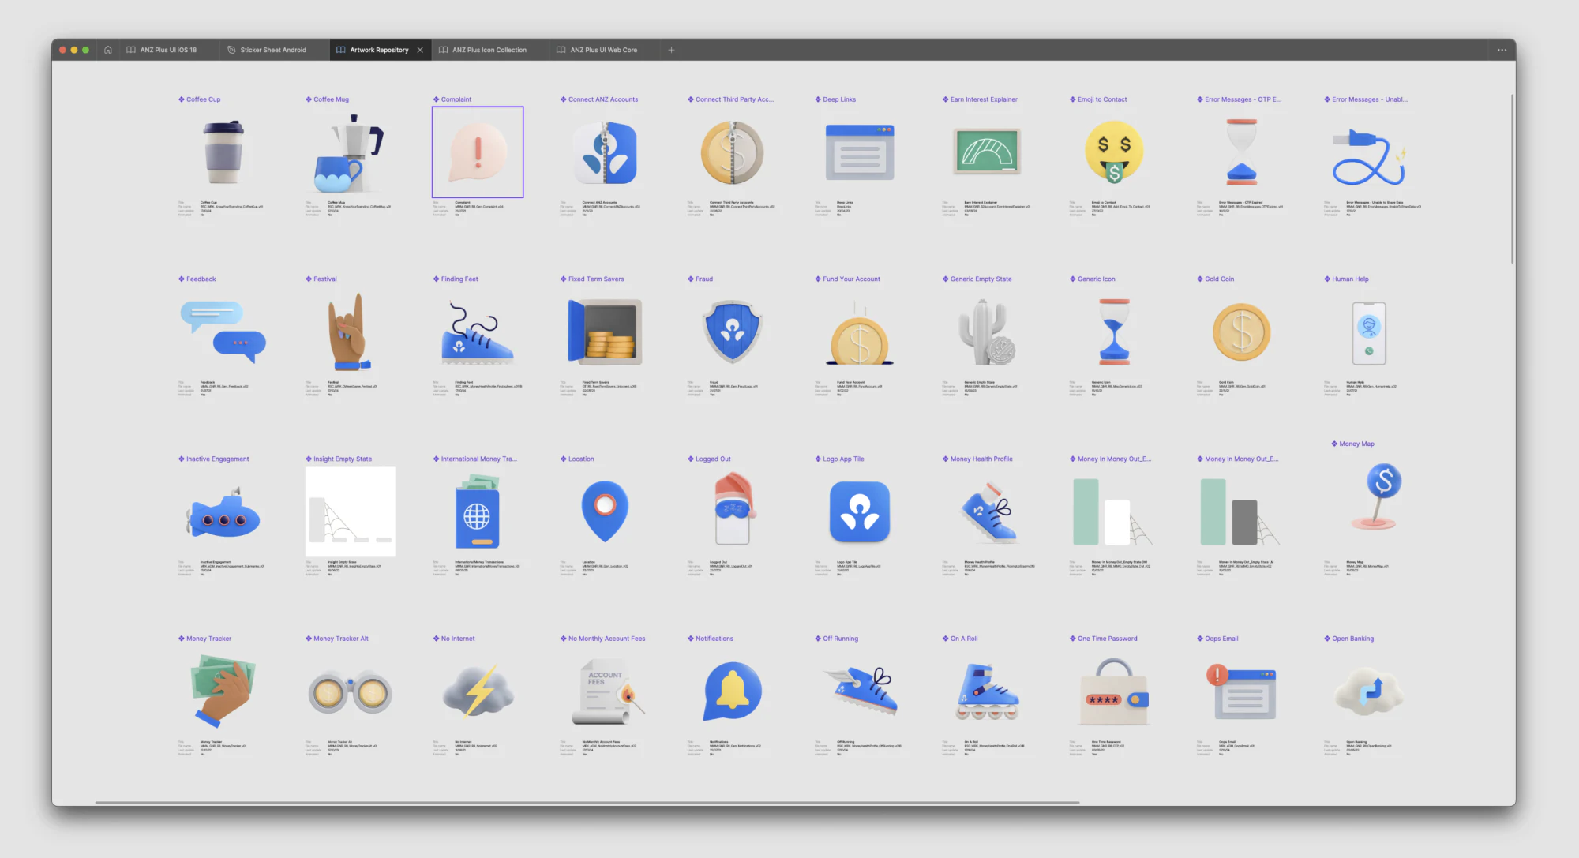Select the Deep Links browser window artwork
1579x858 pixels.
coord(860,152)
